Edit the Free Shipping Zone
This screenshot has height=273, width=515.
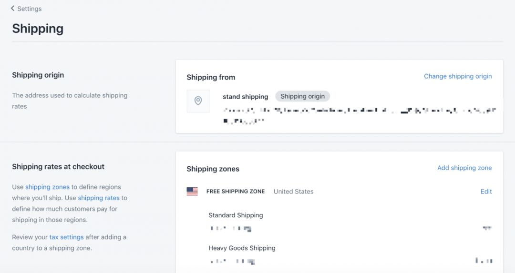486,192
